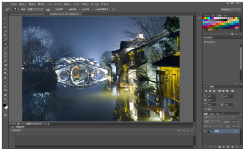Justify all paragraph lines icon
The width and height of the screenshot is (245, 151).
click(x=233, y=91)
